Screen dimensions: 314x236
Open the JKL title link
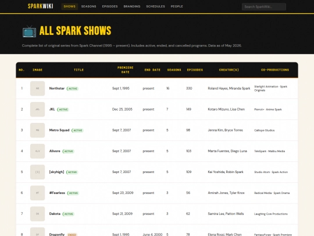[x=52, y=109]
